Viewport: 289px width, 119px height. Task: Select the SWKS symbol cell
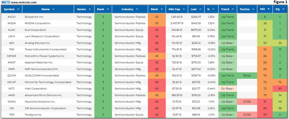(x=11, y=102)
